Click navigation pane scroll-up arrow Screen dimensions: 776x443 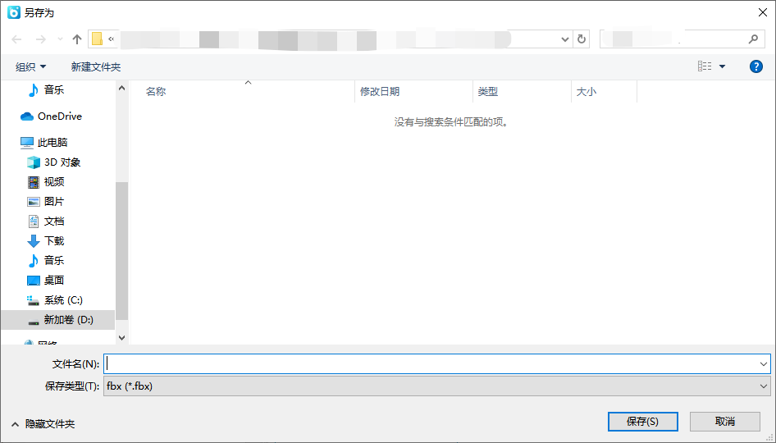121,88
